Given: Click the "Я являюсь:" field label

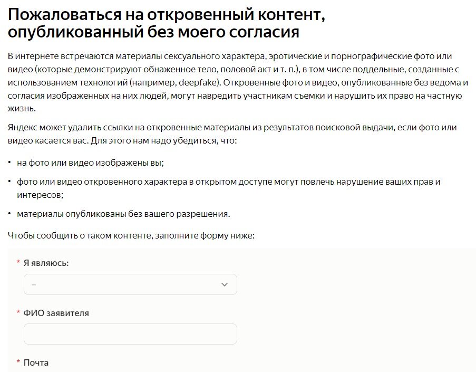Looking at the screenshot, I should pyautogui.click(x=46, y=263).
